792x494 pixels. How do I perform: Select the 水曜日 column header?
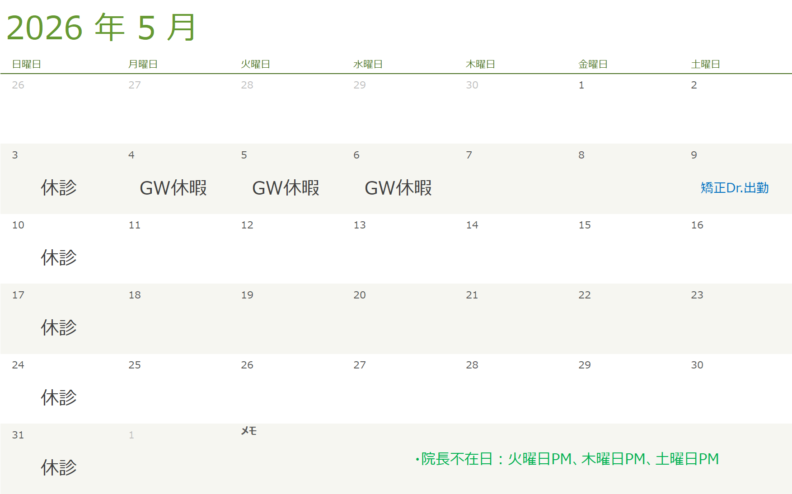point(368,65)
